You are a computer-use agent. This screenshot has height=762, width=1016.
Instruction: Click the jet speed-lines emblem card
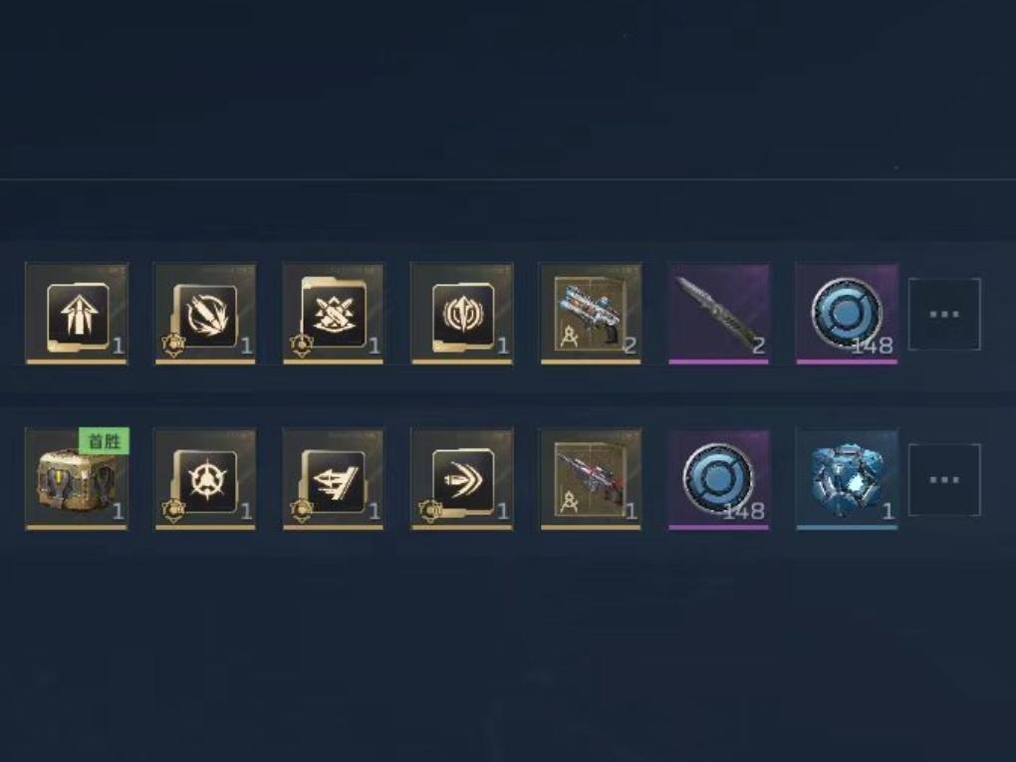pos(334,479)
